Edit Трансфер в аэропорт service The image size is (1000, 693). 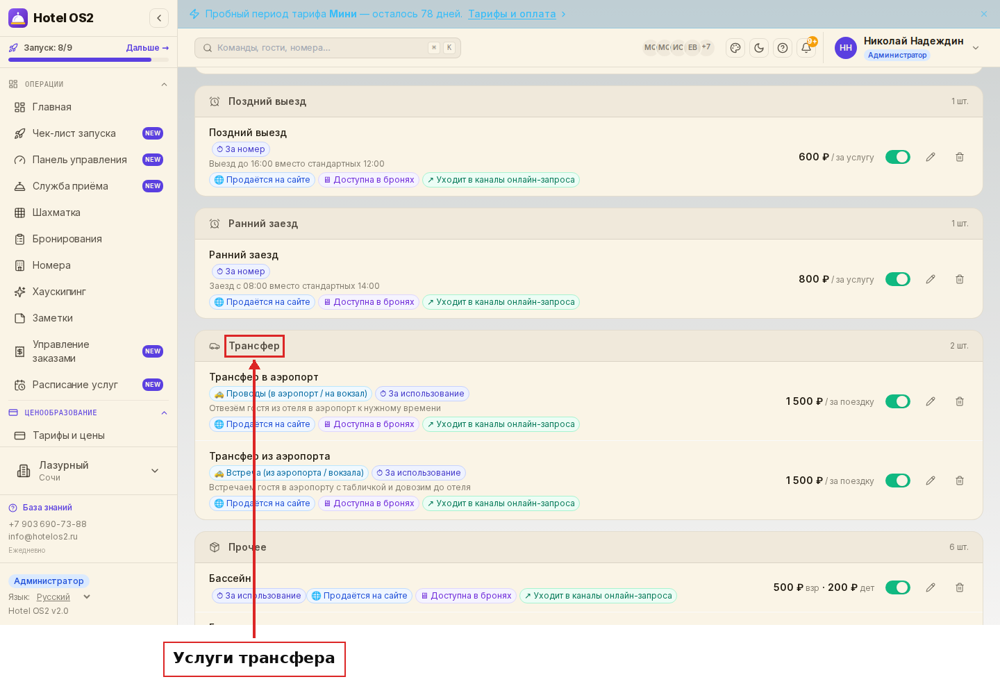[x=931, y=401]
